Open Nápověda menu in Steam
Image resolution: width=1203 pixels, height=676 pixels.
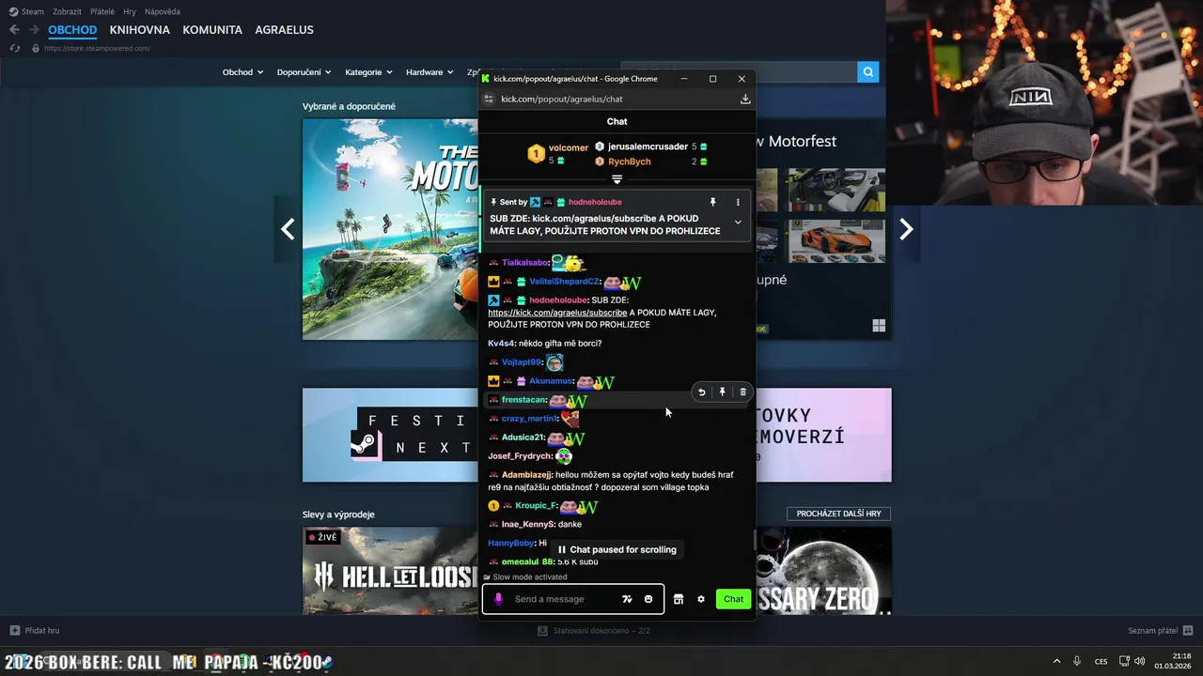click(x=163, y=11)
